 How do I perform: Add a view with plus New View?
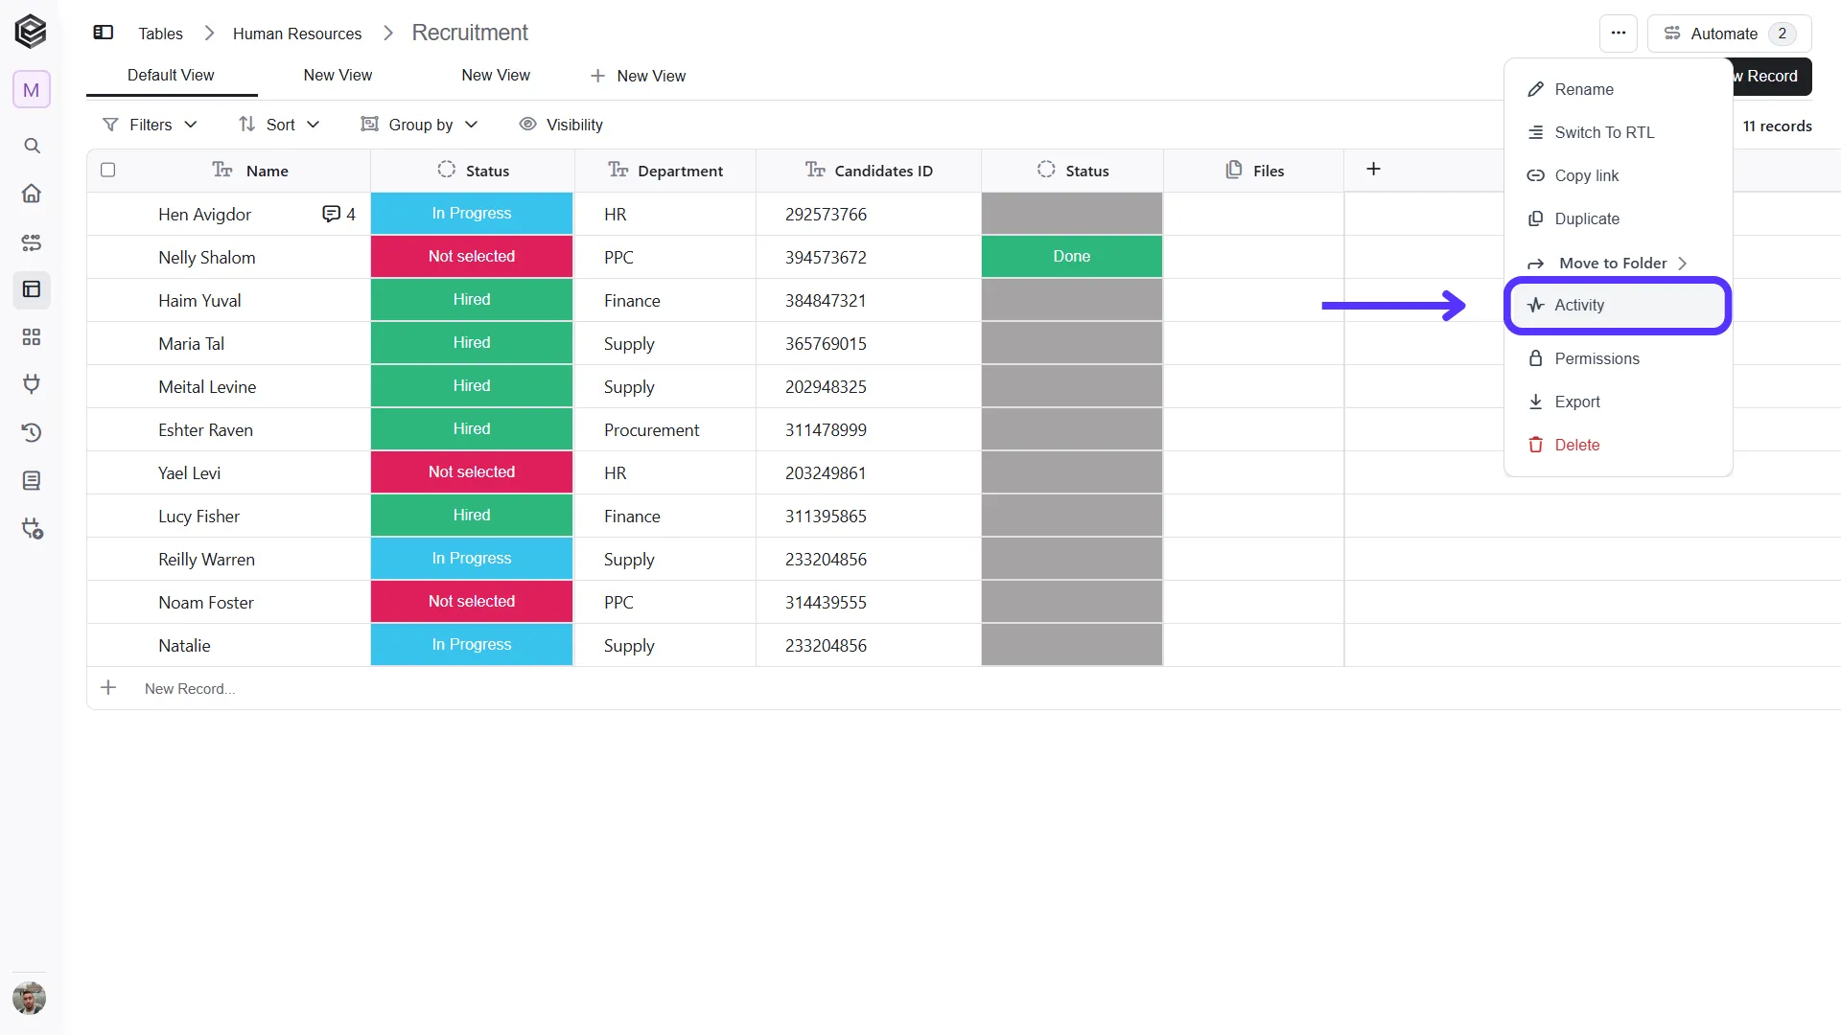pos(638,76)
